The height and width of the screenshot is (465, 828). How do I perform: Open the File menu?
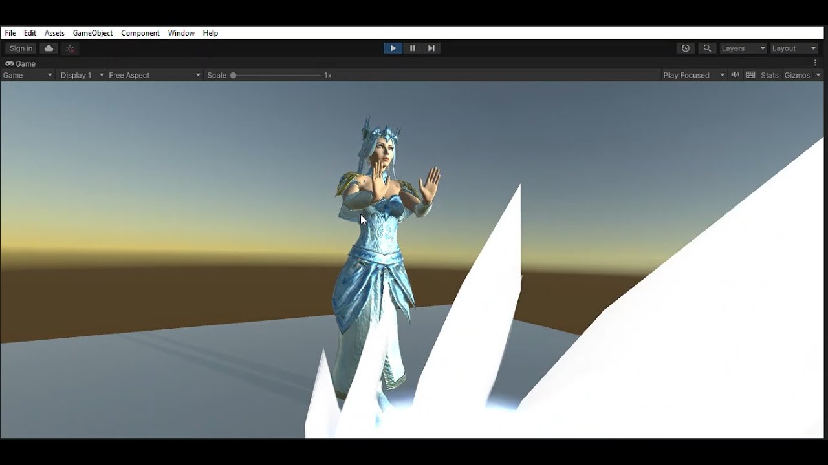coord(10,33)
